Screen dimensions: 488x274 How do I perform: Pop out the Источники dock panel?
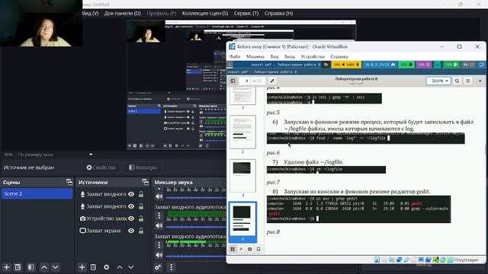145,182
